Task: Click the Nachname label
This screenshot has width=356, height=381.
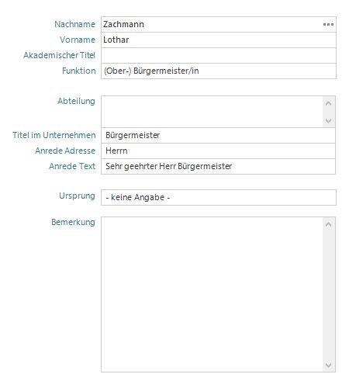Action: click(x=74, y=24)
